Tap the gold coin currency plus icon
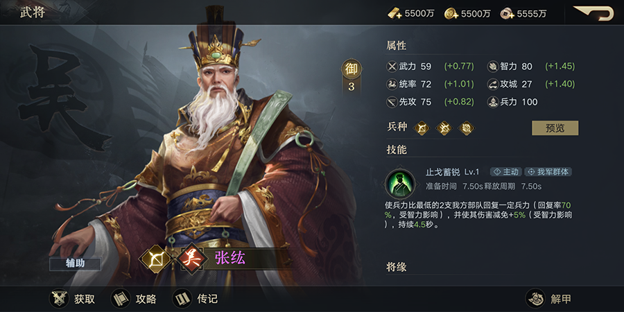624x312 pixels. [x=451, y=14]
